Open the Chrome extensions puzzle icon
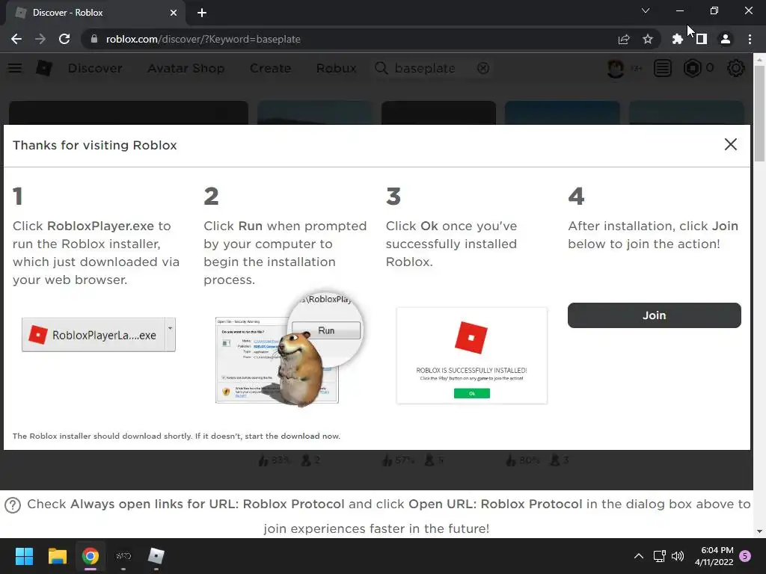766x574 pixels. pyautogui.click(x=677, y=39)
